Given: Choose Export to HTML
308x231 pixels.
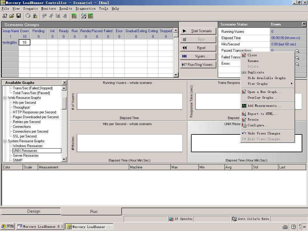Looking at the screenshot, I should pos(267,114).
